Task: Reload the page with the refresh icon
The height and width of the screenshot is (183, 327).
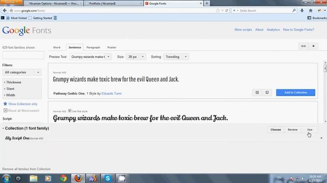Action: [226, 11]
